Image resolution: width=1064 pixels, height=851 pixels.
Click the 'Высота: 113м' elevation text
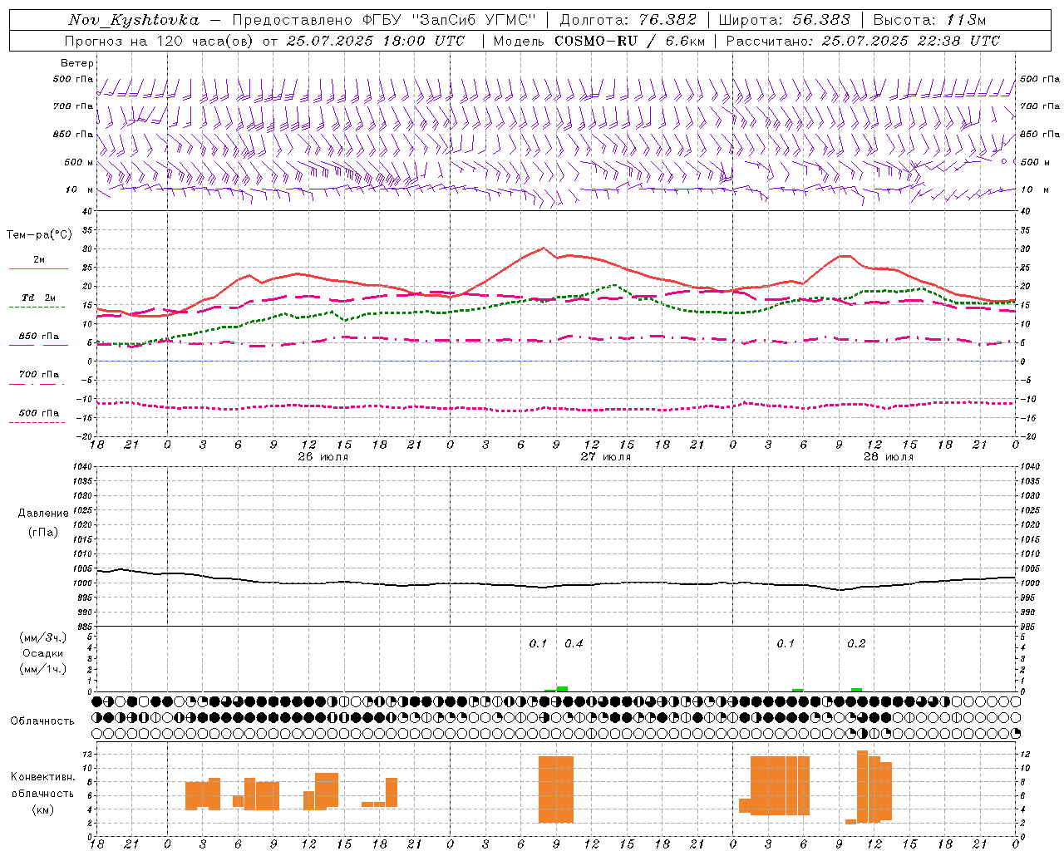pos(929,20)
